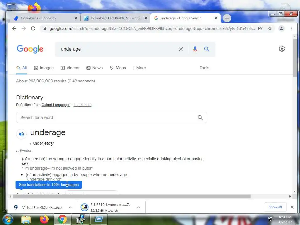Click the word adjective
This screenshot has height=225, width=300.
pyautogui.click(x=24, y=151)
